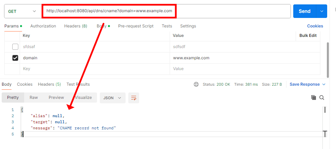Uncheck the domain parameter checkbox

(15, 58)
